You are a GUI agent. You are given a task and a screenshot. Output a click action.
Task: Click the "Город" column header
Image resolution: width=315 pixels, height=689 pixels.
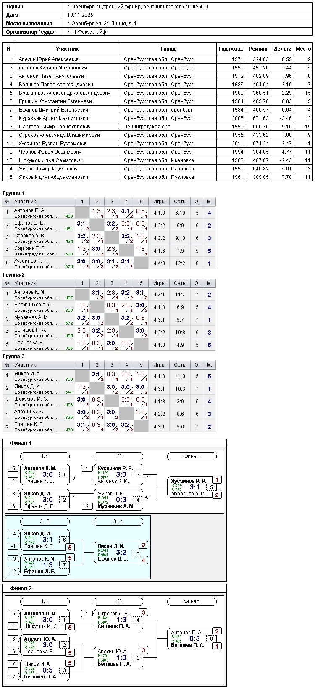click(x=168, y=49)
